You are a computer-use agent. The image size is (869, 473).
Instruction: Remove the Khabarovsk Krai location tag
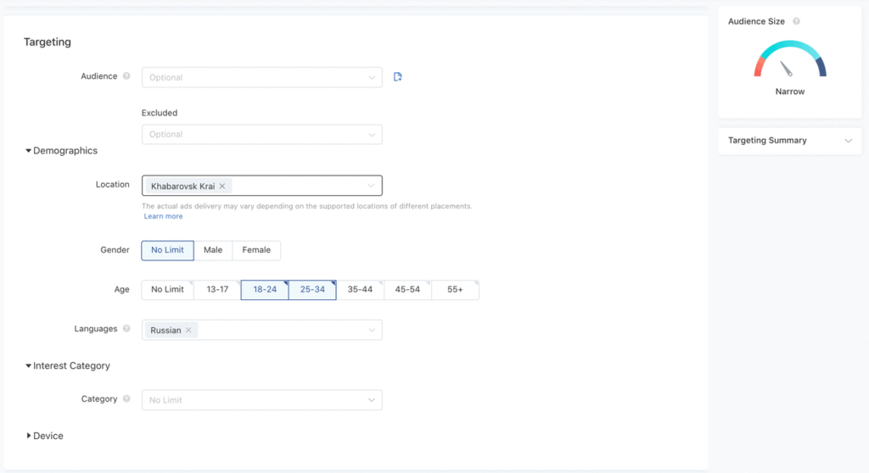(x=222, y=186)
